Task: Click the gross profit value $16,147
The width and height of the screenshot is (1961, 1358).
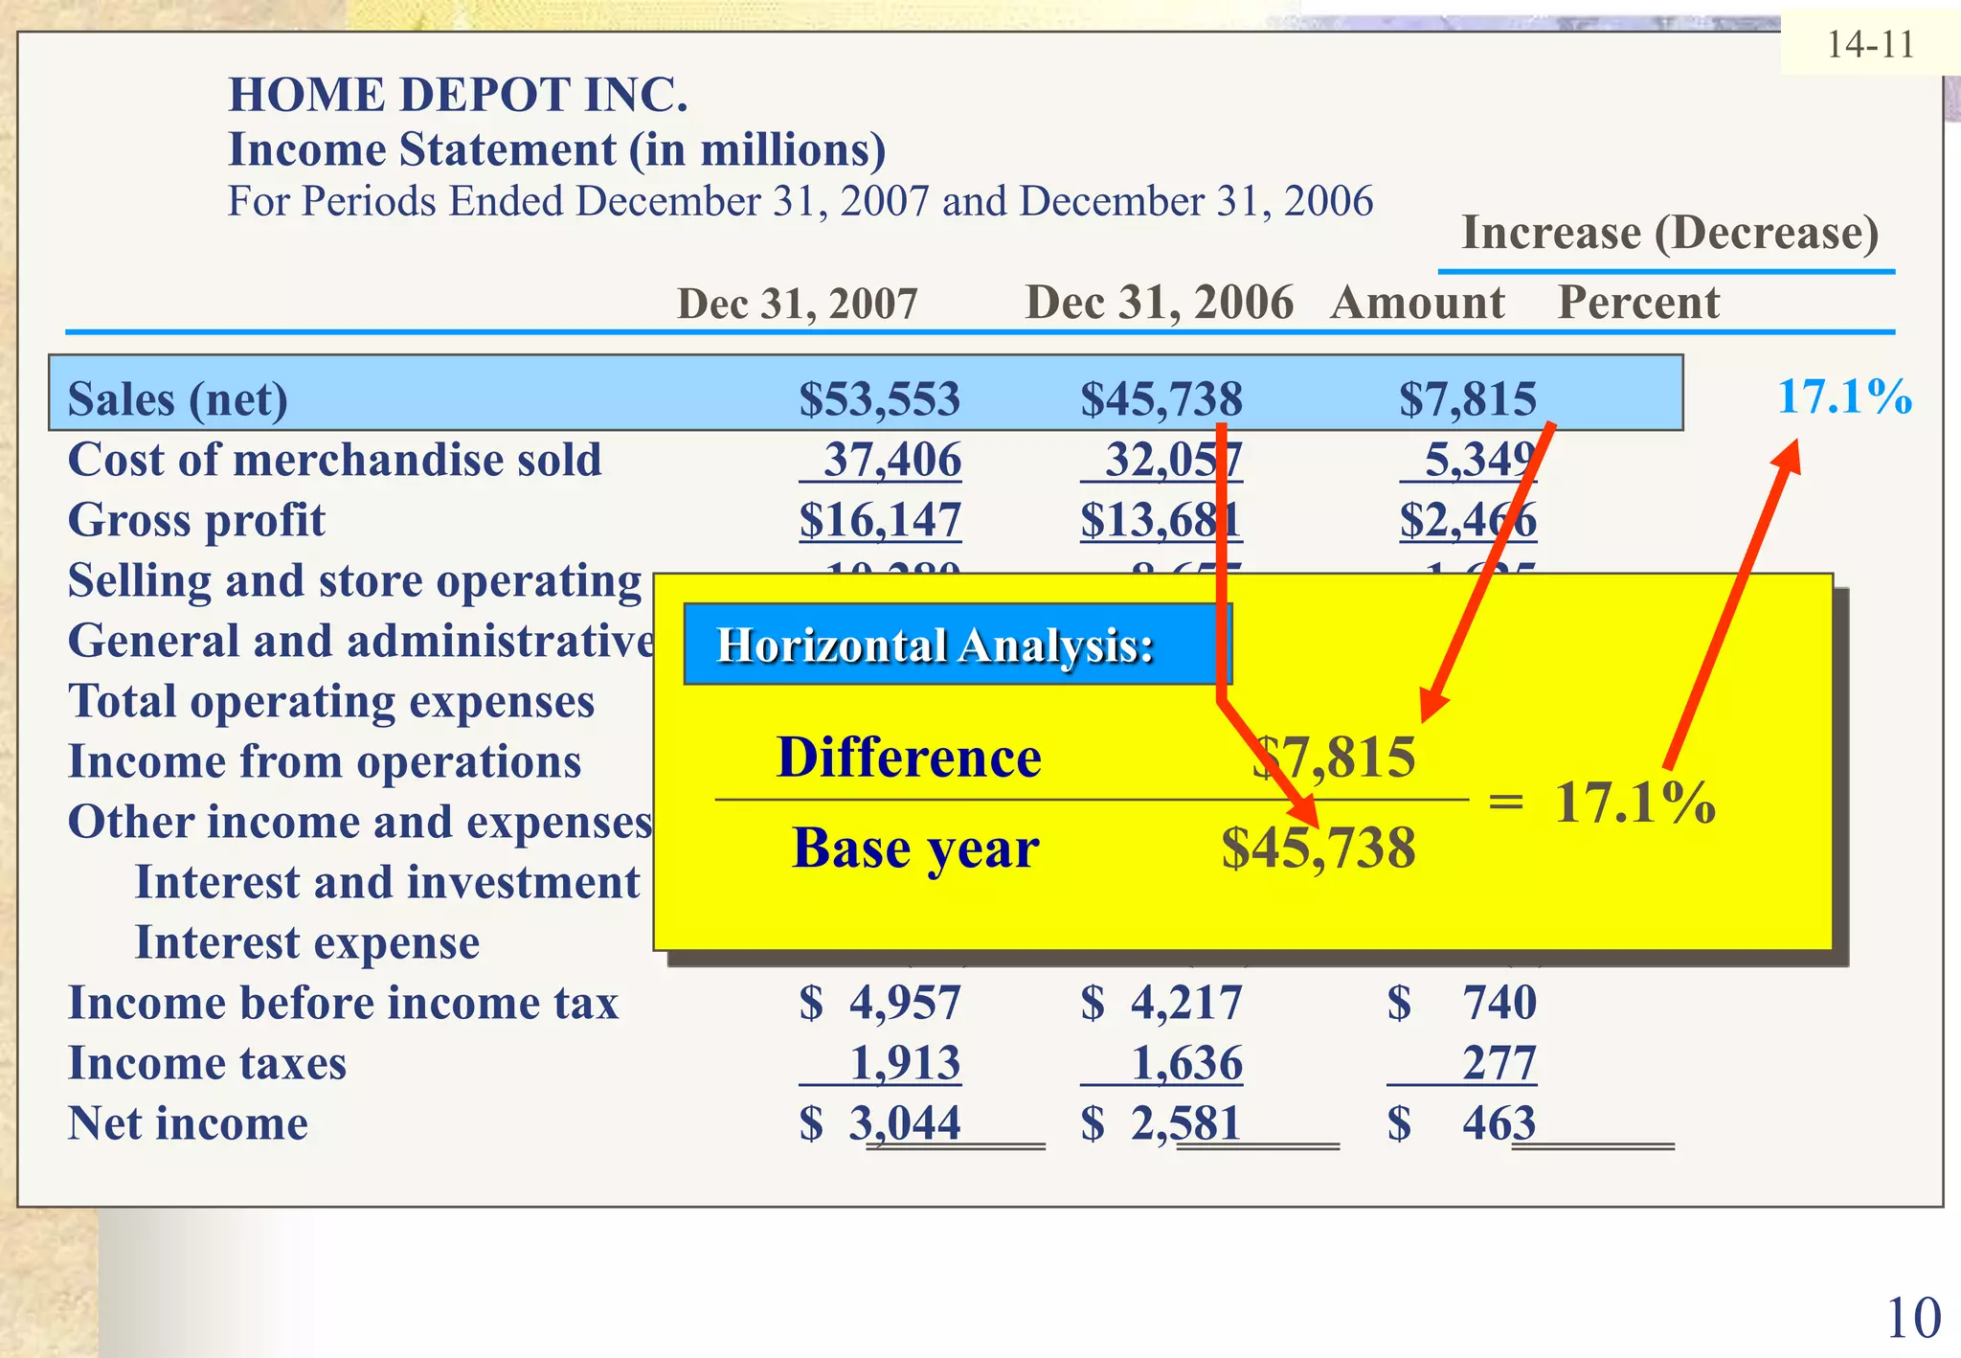Action: 880,520
